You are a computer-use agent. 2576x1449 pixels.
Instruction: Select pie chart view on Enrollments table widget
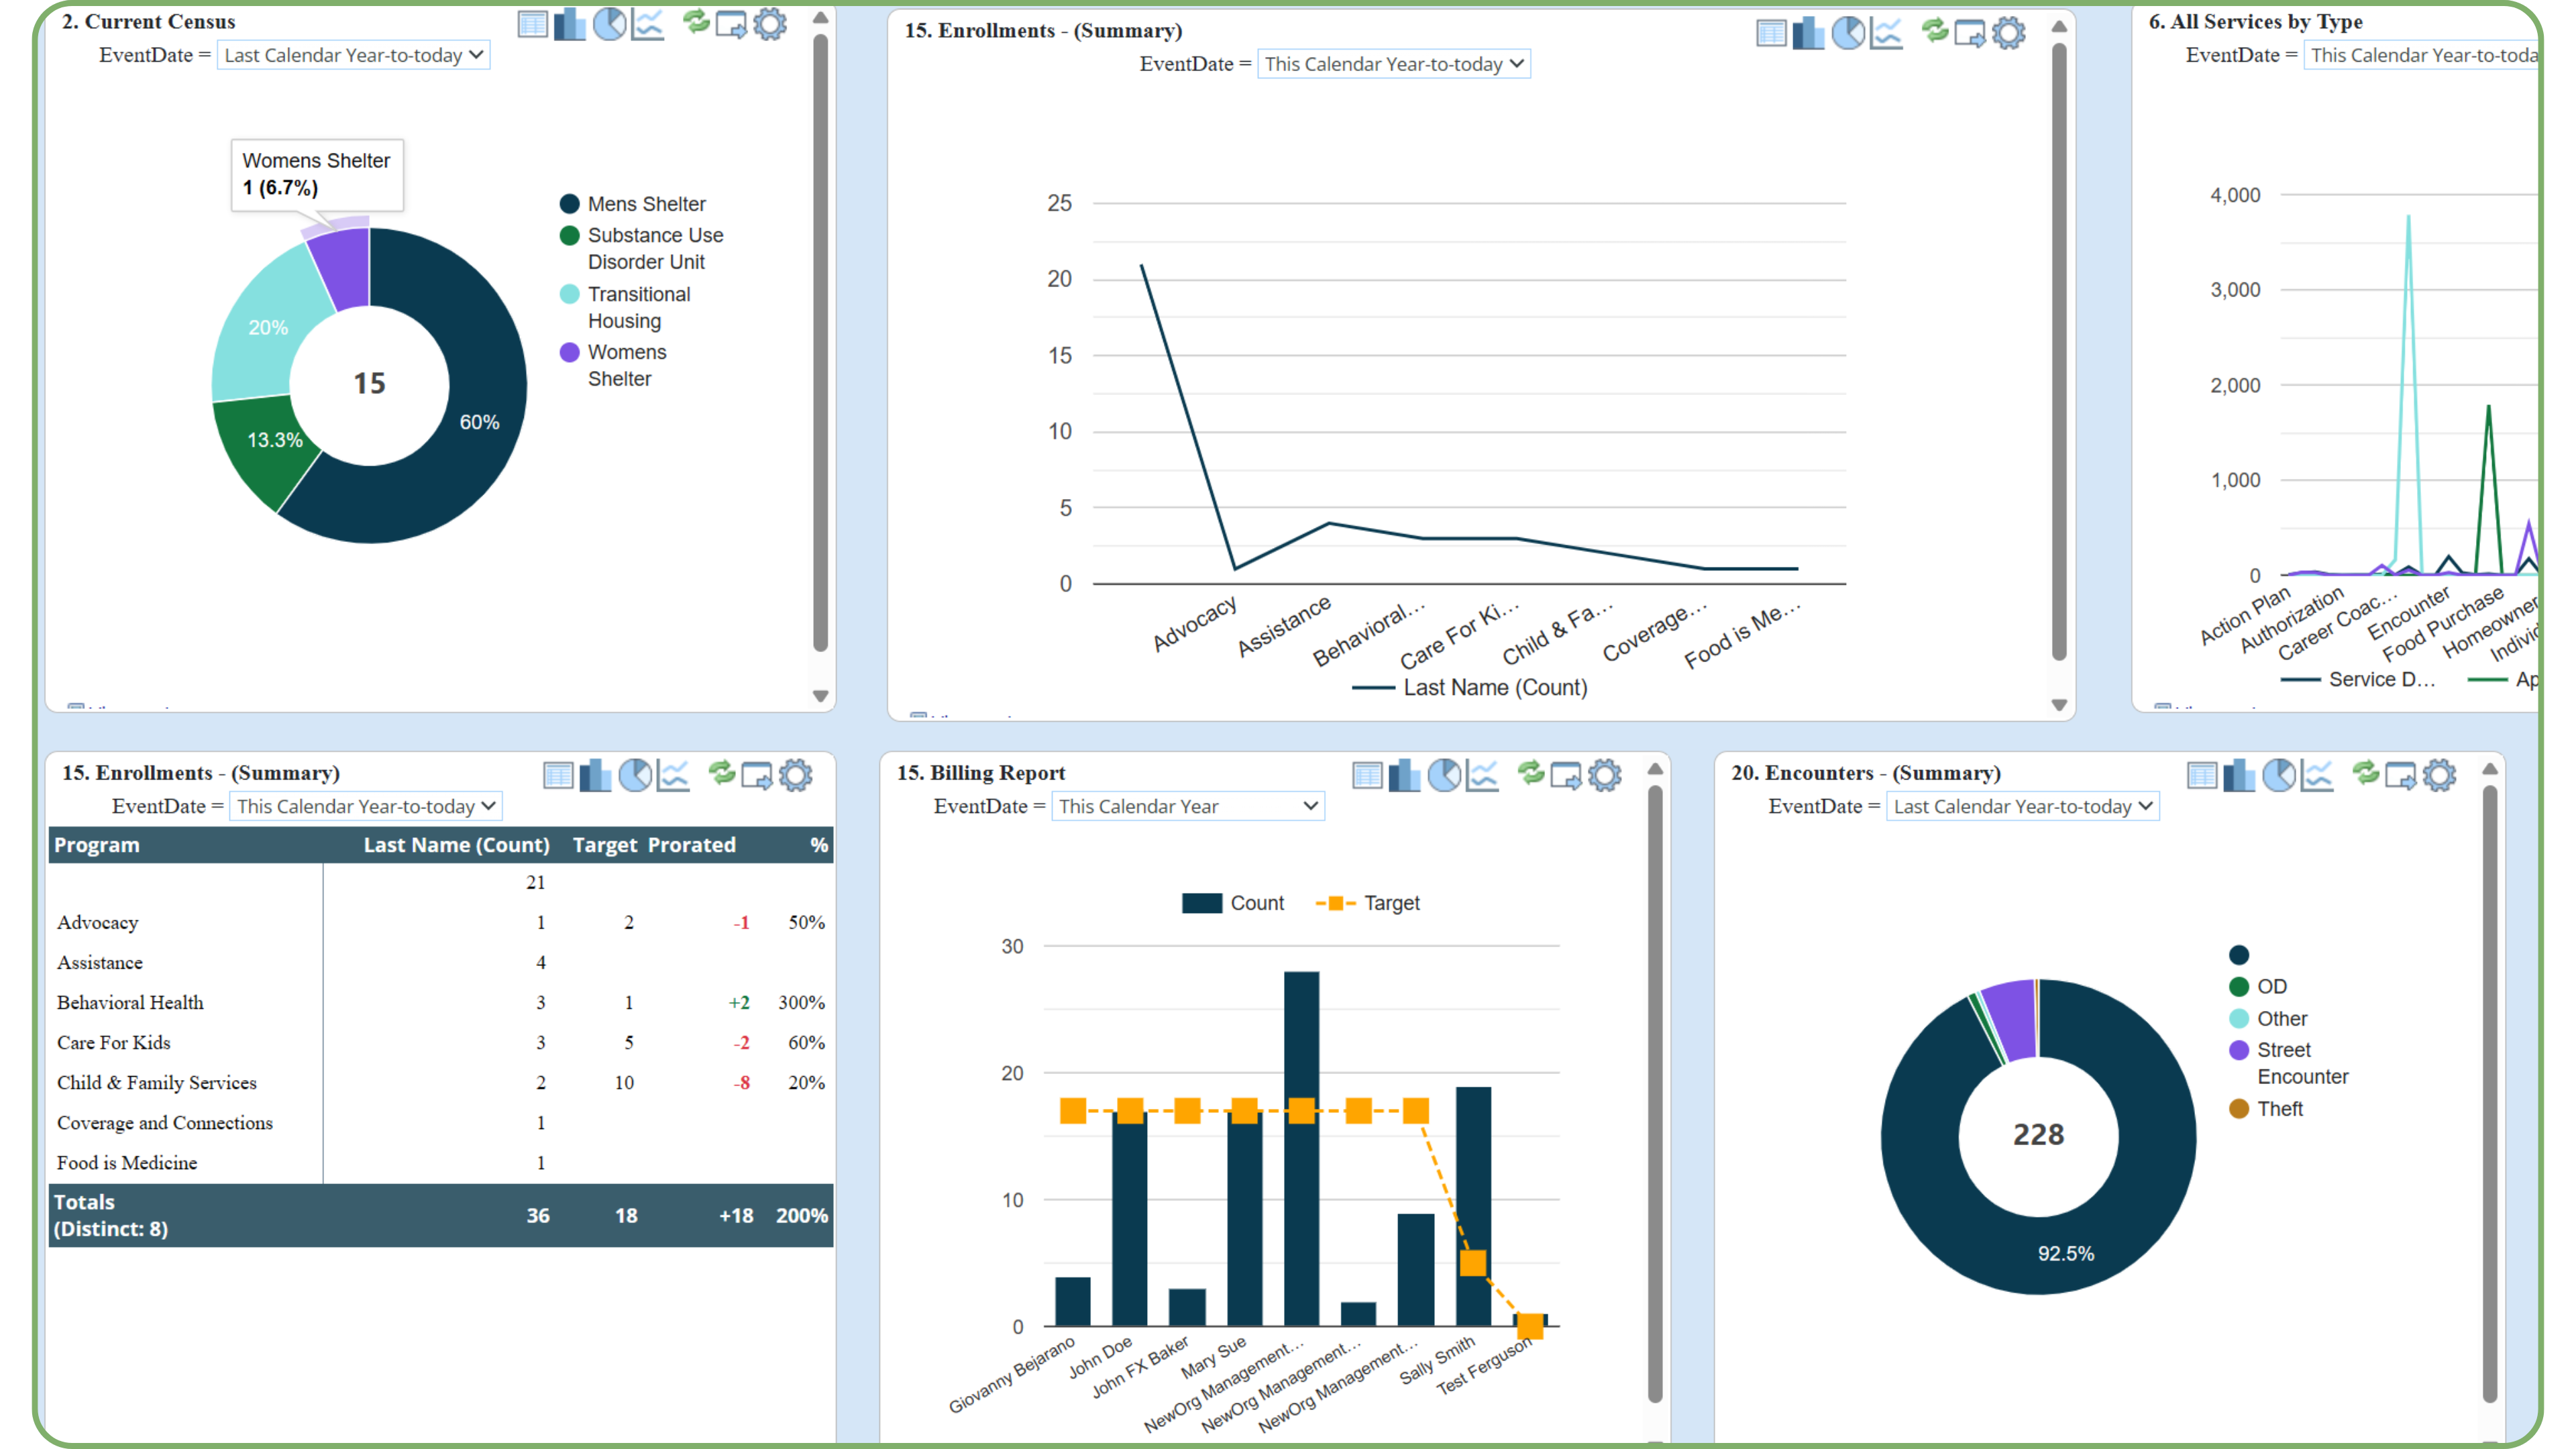click(x=635, y=775)
